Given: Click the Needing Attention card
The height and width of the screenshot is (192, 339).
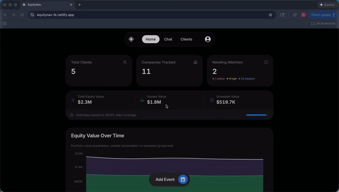Looking at the screenshot, I should click(240, 71).
